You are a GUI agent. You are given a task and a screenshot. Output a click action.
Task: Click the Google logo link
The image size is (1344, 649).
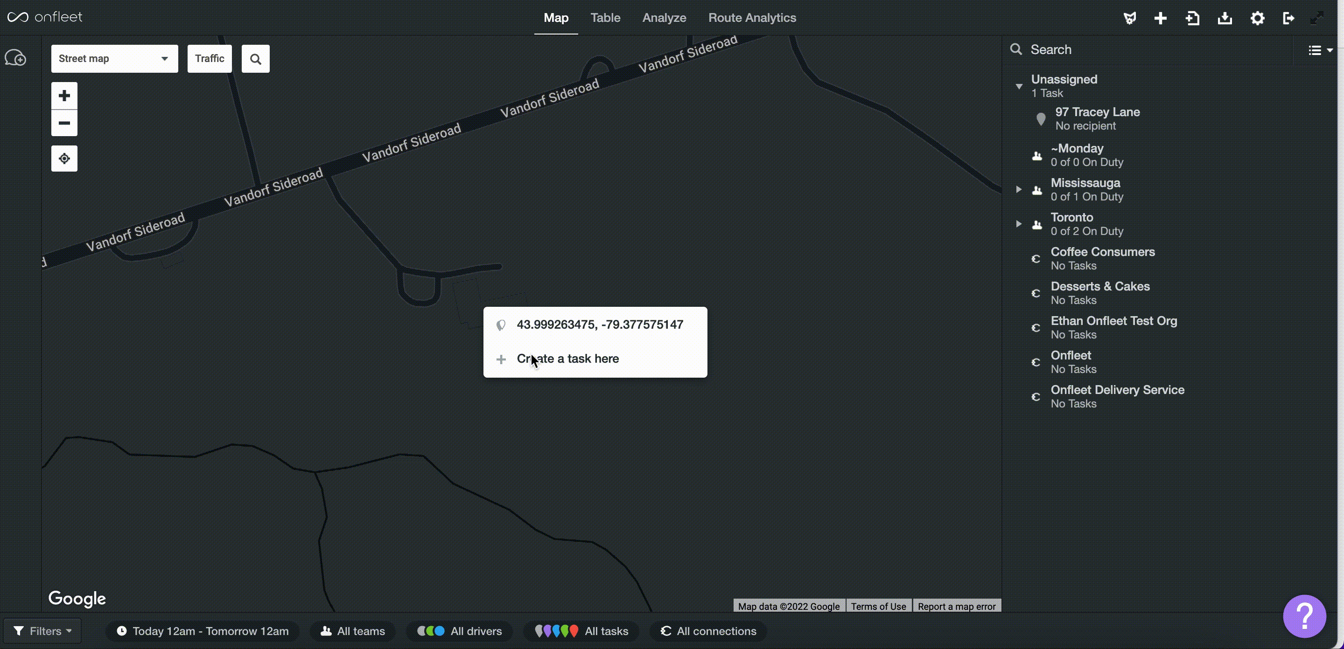pyautogui.click(x=77, y=599)
